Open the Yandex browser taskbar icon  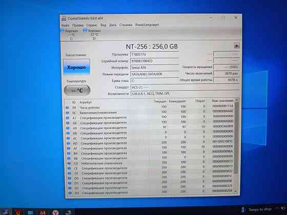coord(56,212)
